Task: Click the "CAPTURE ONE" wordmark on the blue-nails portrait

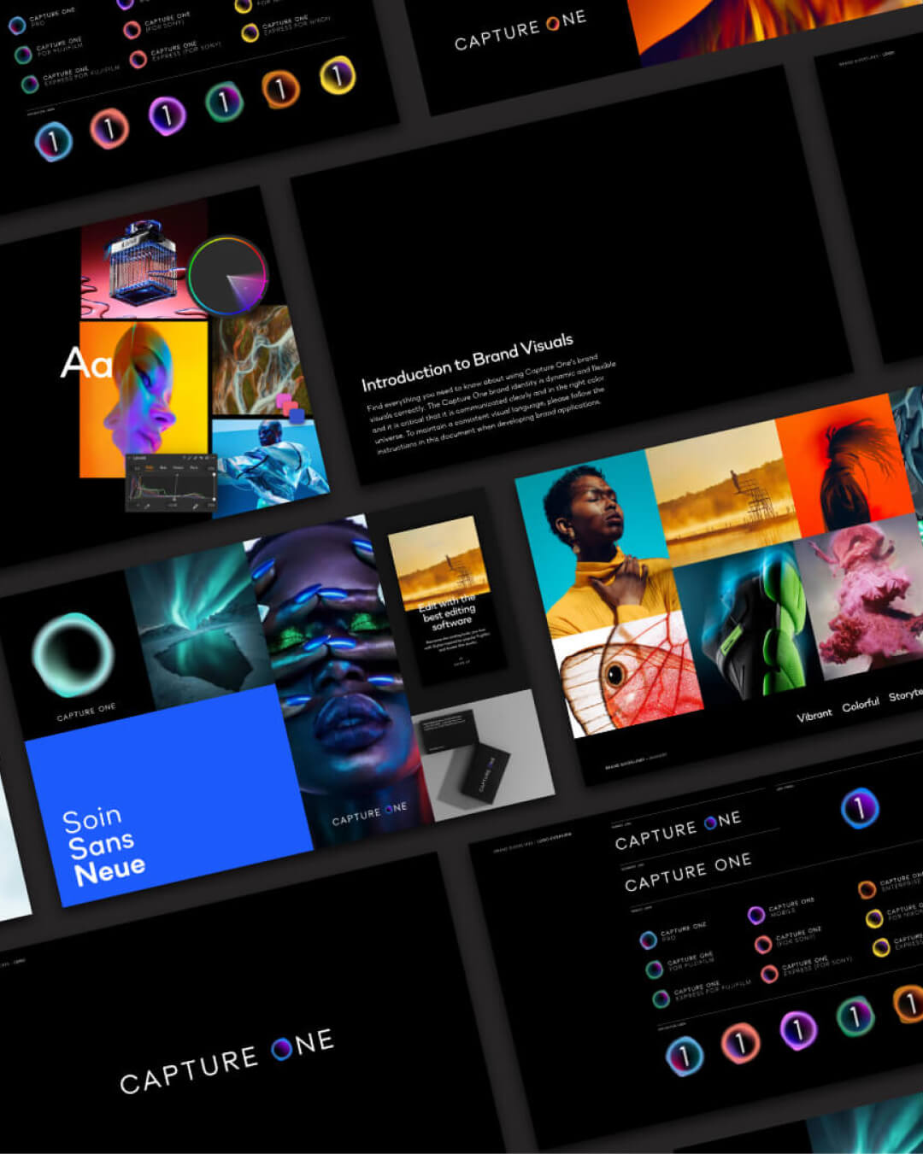Action: (x=369, y=814)
